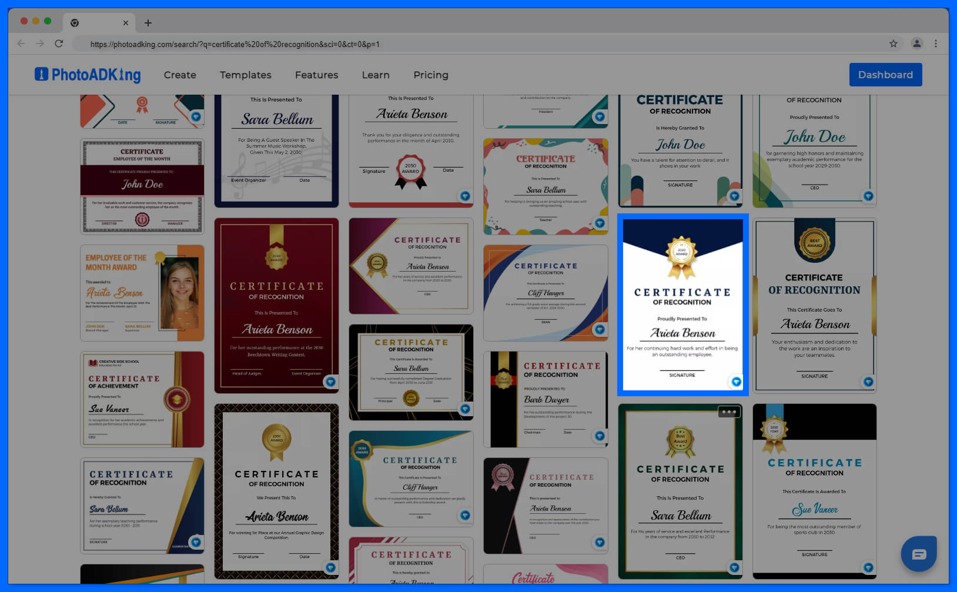The height and width of the screenshot is (592, 957).
Task: Click the browser back arrow
Action: (21, 44)
